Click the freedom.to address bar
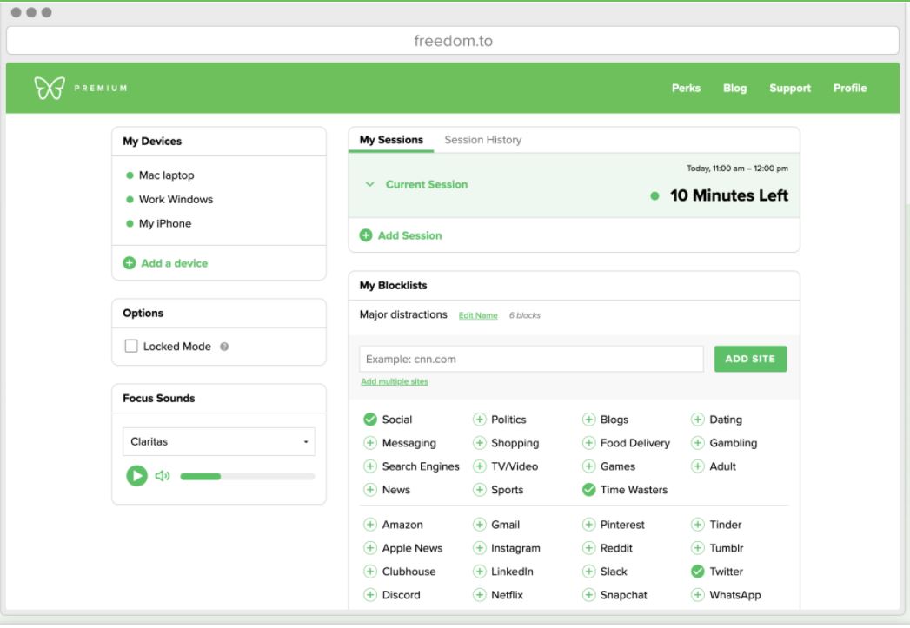 453,41
